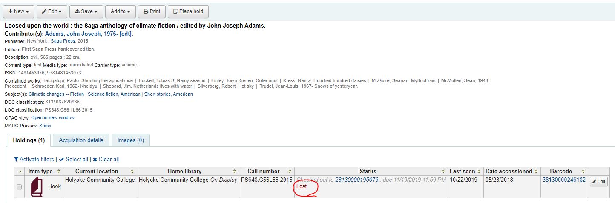Sort holdings by Call number column
Viewport: 615px width, 203px height.
coord(290,171)
